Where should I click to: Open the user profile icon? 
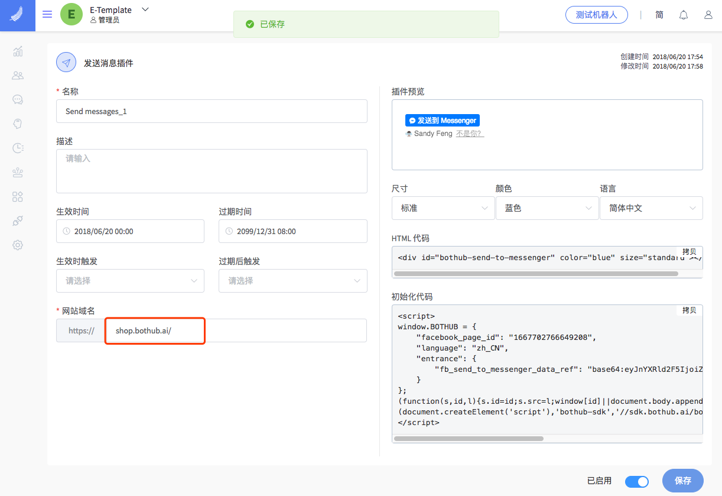coord(708,15)
